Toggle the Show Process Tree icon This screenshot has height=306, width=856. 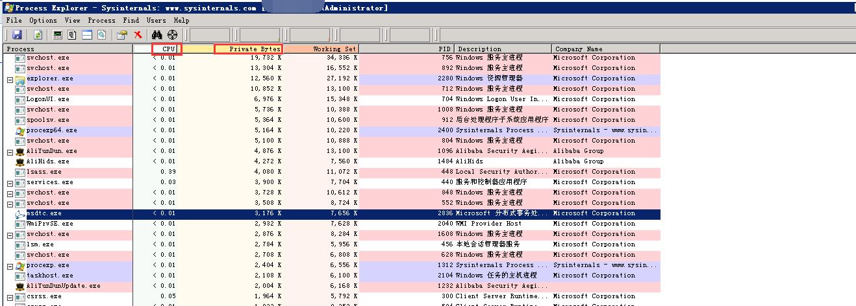click(x=72, y=34)
